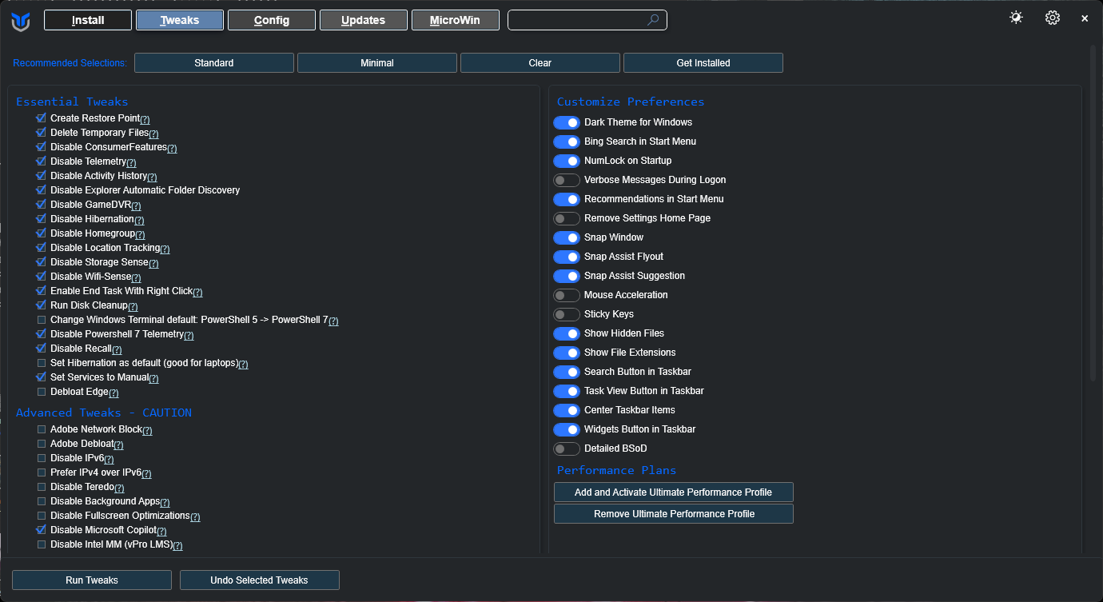Click the Performance Plans heading
The height and width of the screenshot is (602, 1103).
(x=616, y=470)
